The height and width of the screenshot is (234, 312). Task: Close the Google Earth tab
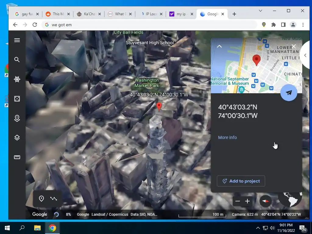pos(223,14)
